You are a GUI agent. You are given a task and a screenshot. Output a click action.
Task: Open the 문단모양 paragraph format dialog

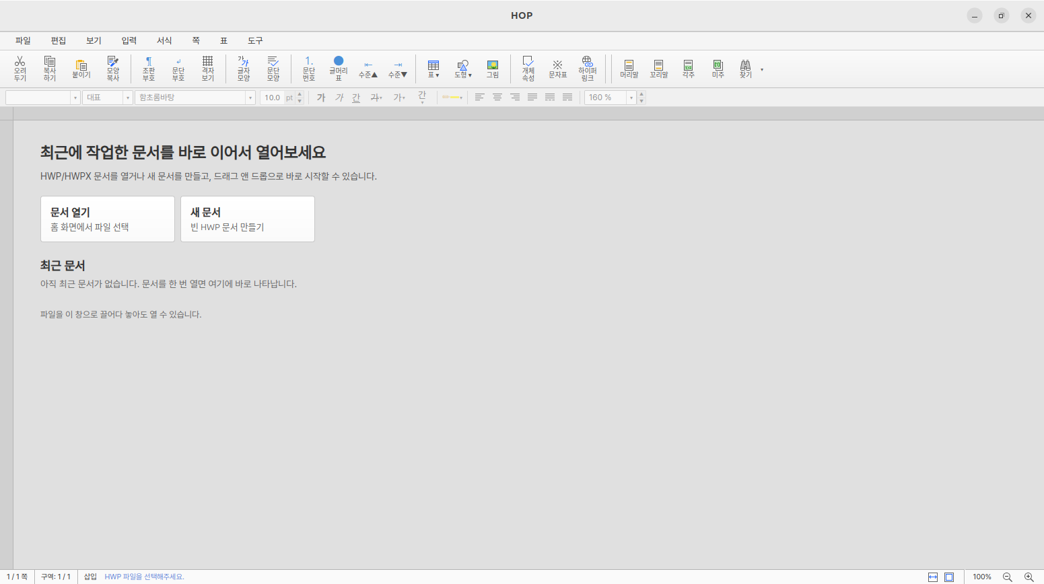[273, 69]
